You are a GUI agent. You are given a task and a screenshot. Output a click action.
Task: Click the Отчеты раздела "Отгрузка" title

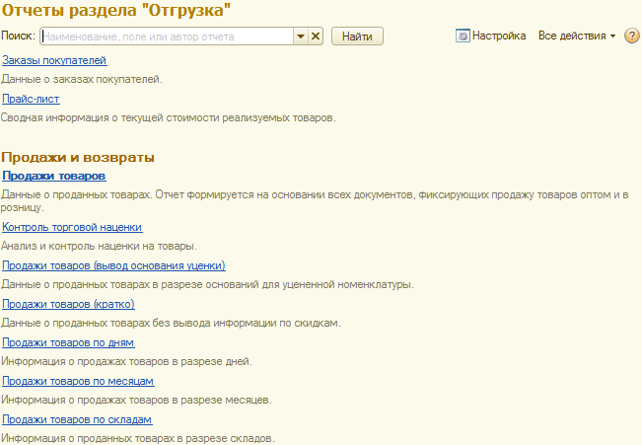[115, 10]
